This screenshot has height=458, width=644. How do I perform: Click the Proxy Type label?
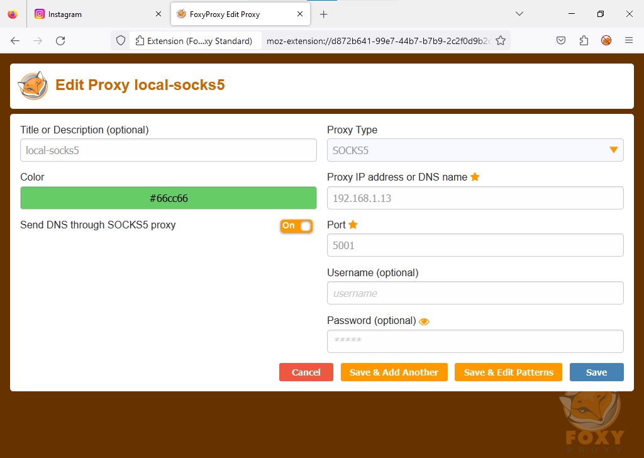(352, 130)
